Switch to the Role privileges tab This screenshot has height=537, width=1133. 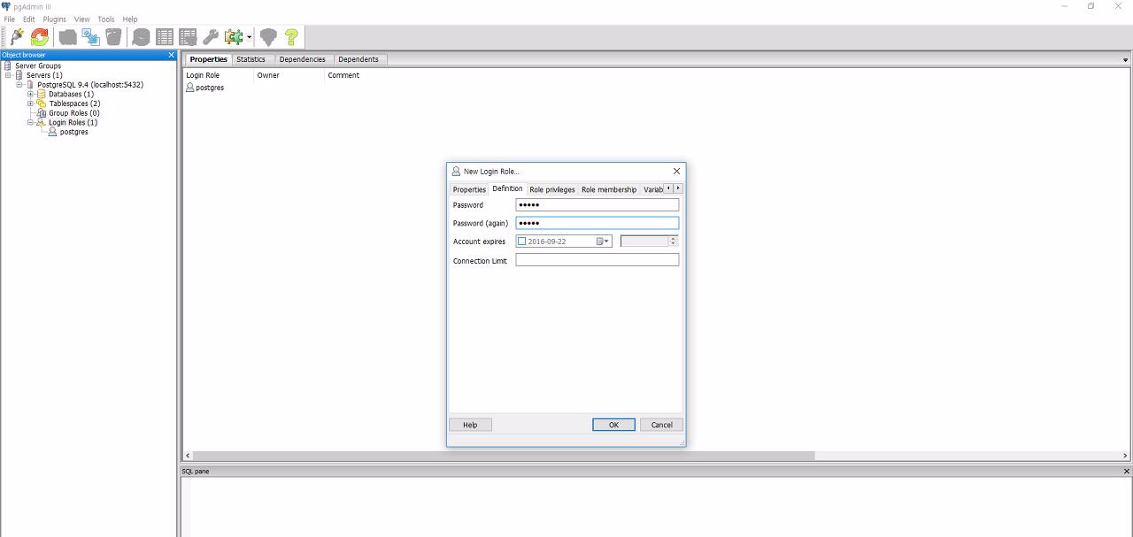(x=552, y=188)
